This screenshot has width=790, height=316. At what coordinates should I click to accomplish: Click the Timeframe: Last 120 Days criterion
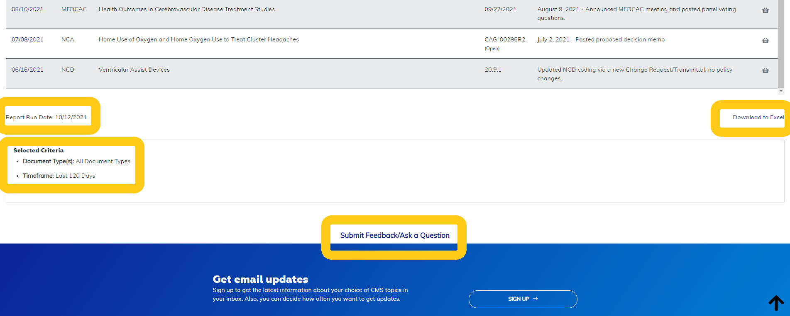coord(59,176)
